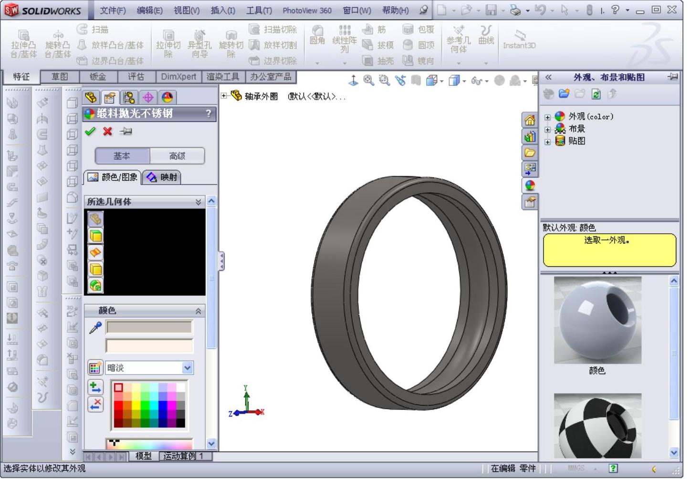
Task: Accept appearance with green checkmark
Action: point(90,131)
